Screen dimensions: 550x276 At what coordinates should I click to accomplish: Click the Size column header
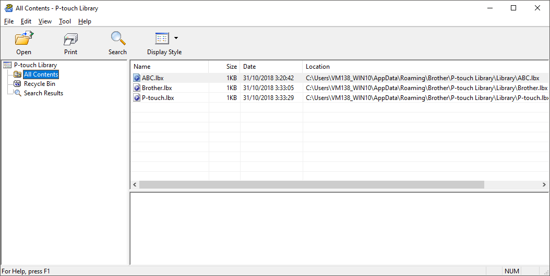tap(224, 67)
